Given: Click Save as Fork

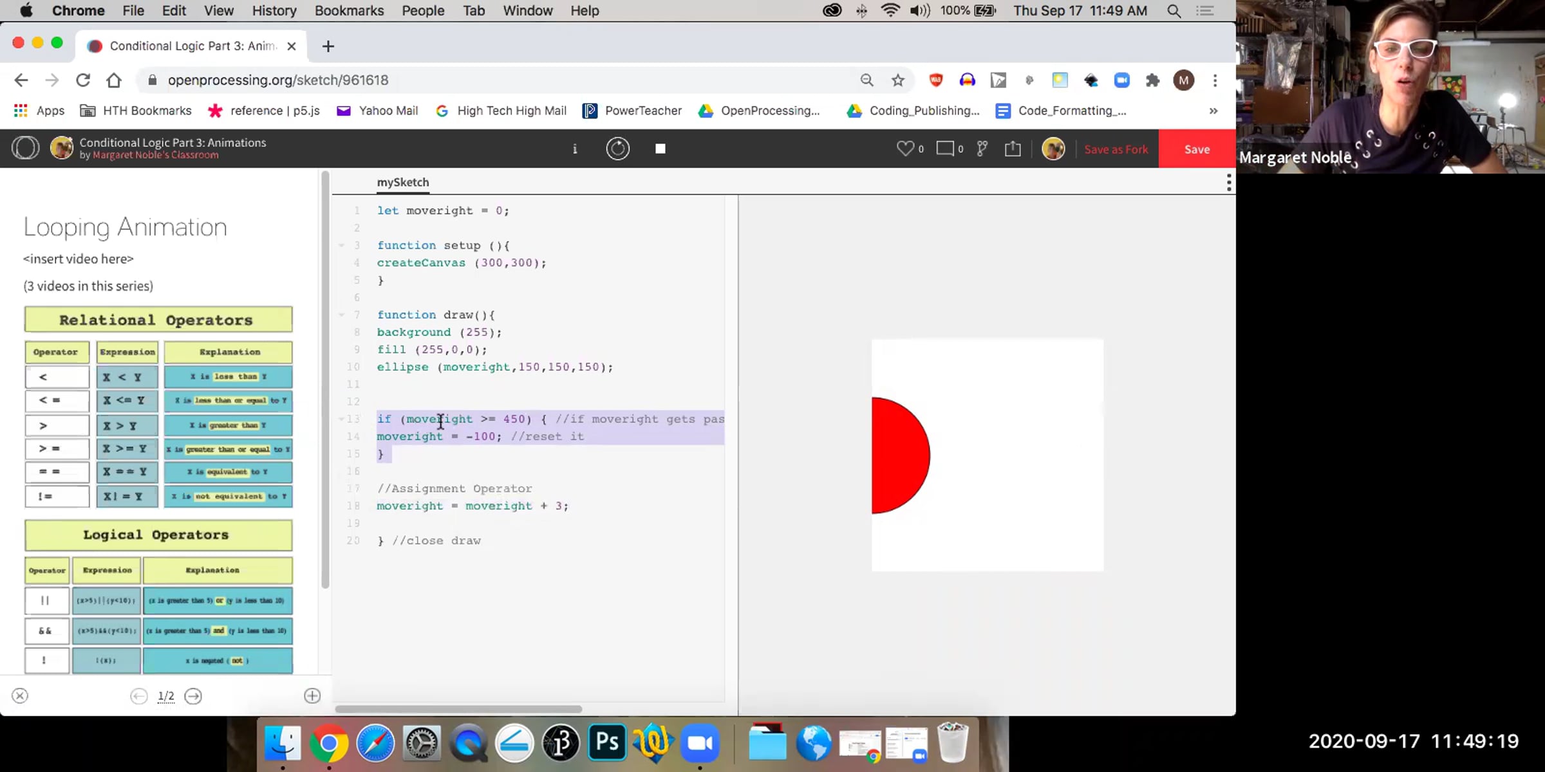Looking at the screenshot, I should [x=1116, y=149].
